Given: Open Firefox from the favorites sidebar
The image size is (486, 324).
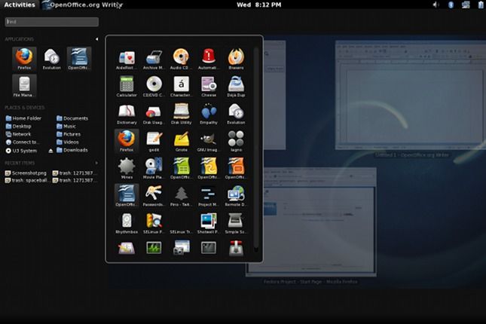Looking at the screenshot, I should [x=24, y=59].
